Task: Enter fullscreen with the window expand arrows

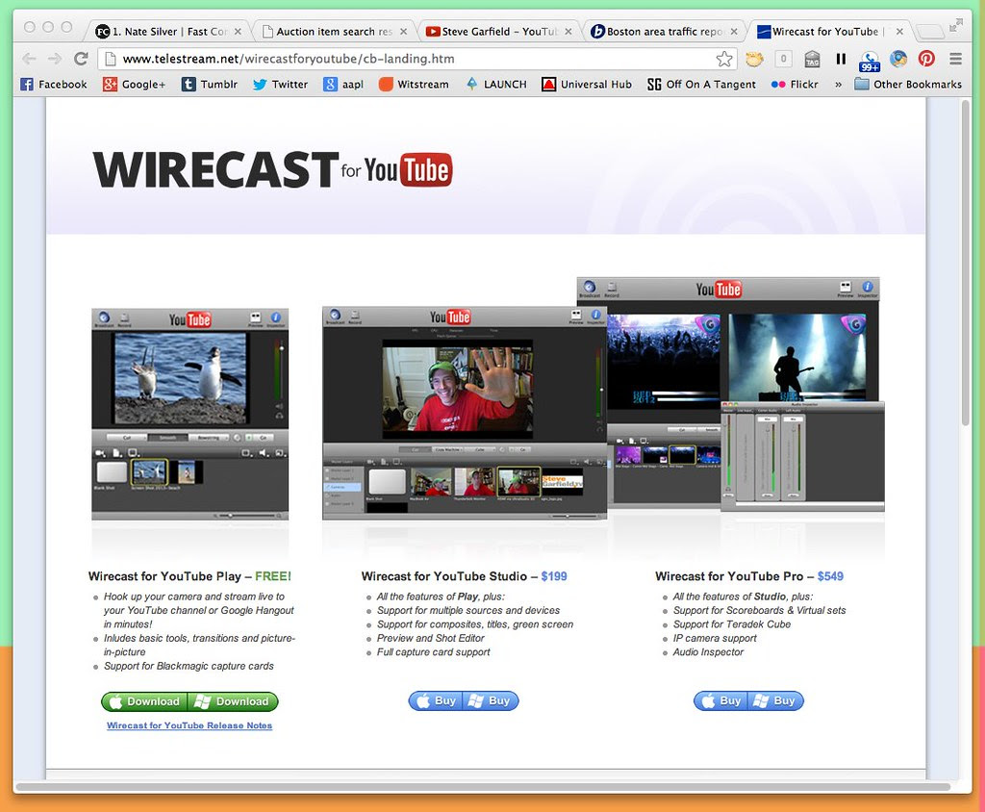Action: coord(955,25)
